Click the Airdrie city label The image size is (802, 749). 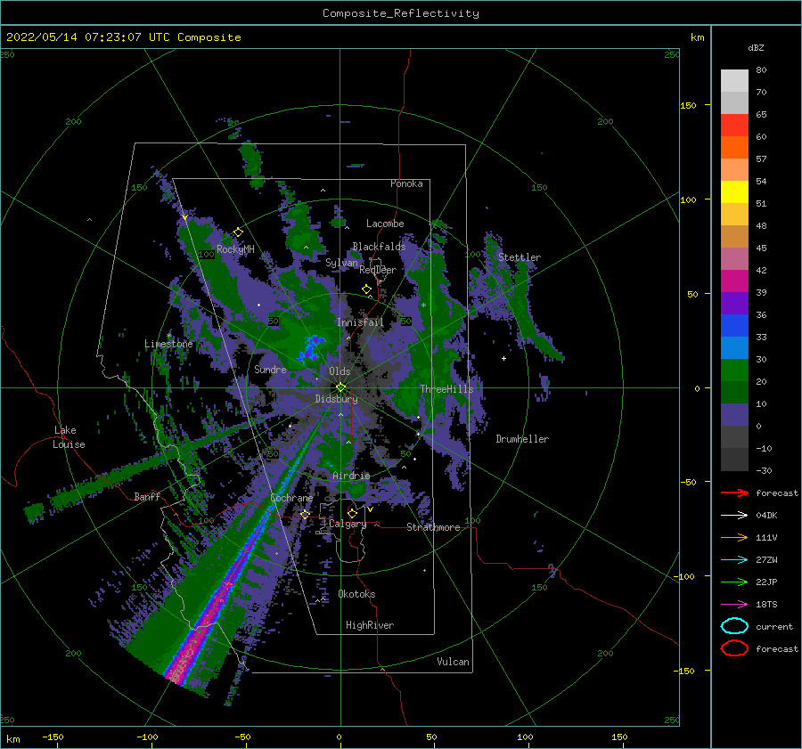click(351, 476)
